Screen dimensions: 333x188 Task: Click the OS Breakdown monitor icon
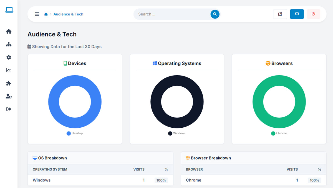click(x=35, y=158)
